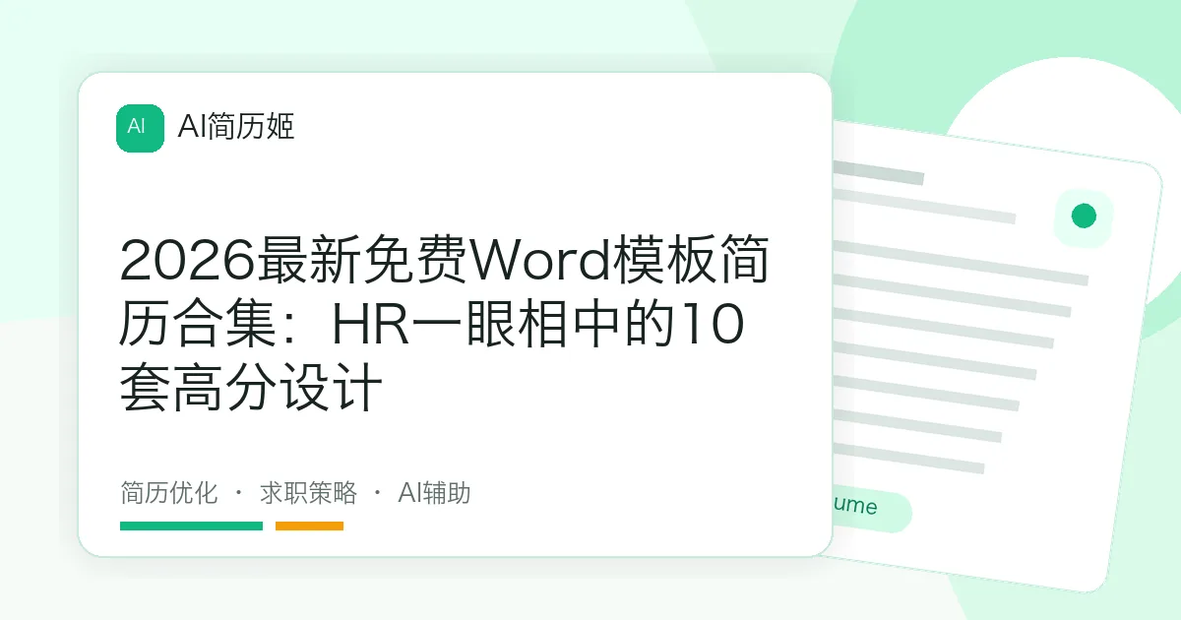The height and width of the screenshot is (620, 1181).
Task: Click the AI简历姬 brand name
Action: 235,127
